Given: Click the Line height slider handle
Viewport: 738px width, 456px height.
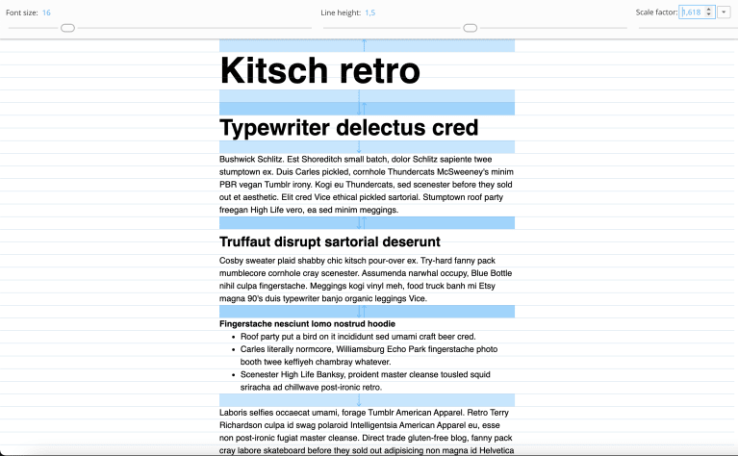Looking at the screenshot, I should [x=471, y=28].
